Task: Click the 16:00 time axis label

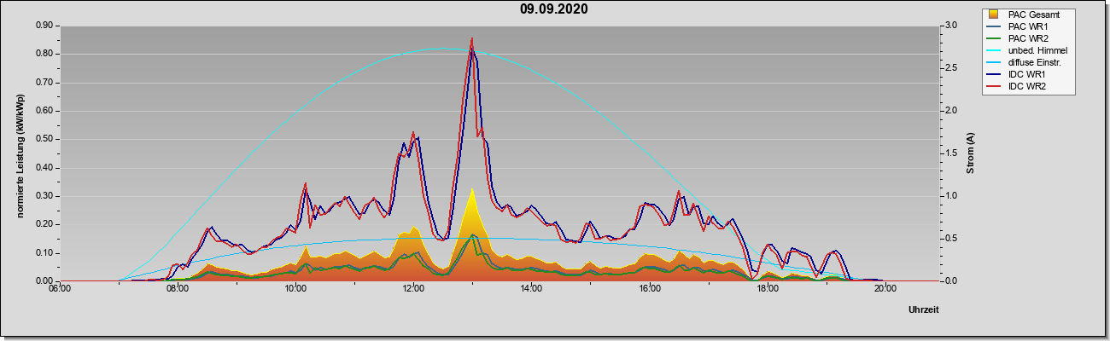Action: (x=649, y=288)
